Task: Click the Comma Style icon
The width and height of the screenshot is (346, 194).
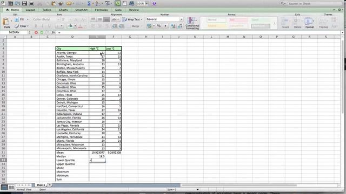Action: (x=165, y=26)
